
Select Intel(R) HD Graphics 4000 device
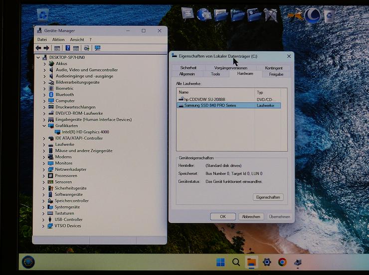[85, 132]
